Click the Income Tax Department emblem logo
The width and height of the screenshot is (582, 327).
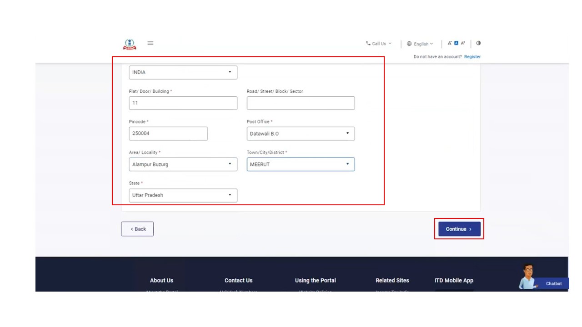(x=130, y=44)
